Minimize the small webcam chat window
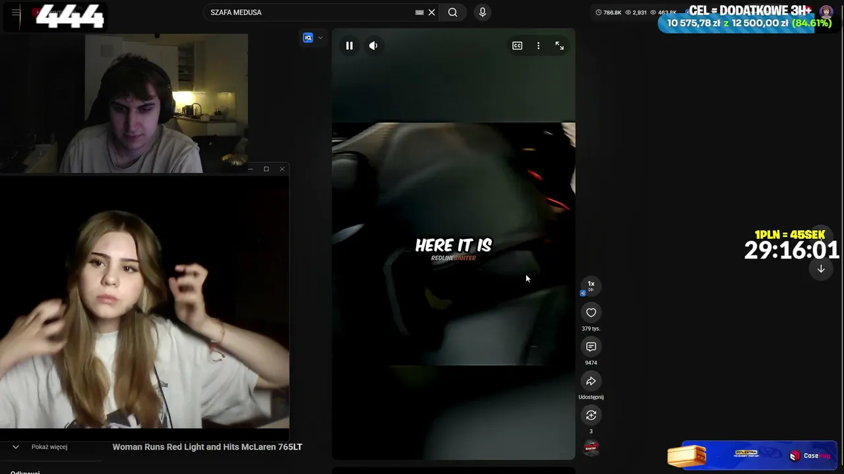The height and width of the screenshot is (474, 844). tap(251, 169)
